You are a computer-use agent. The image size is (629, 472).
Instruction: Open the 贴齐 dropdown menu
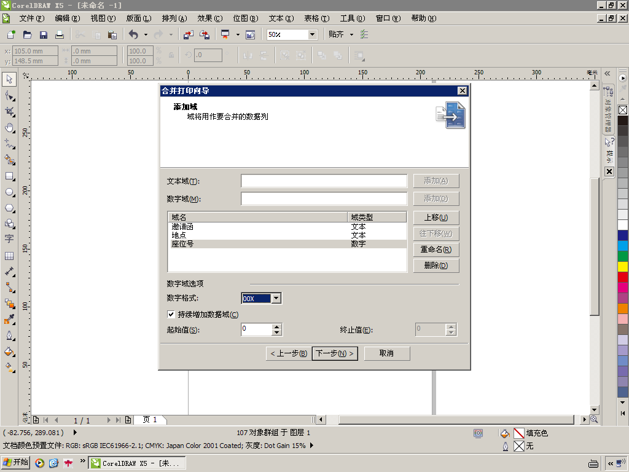[351, 34]
